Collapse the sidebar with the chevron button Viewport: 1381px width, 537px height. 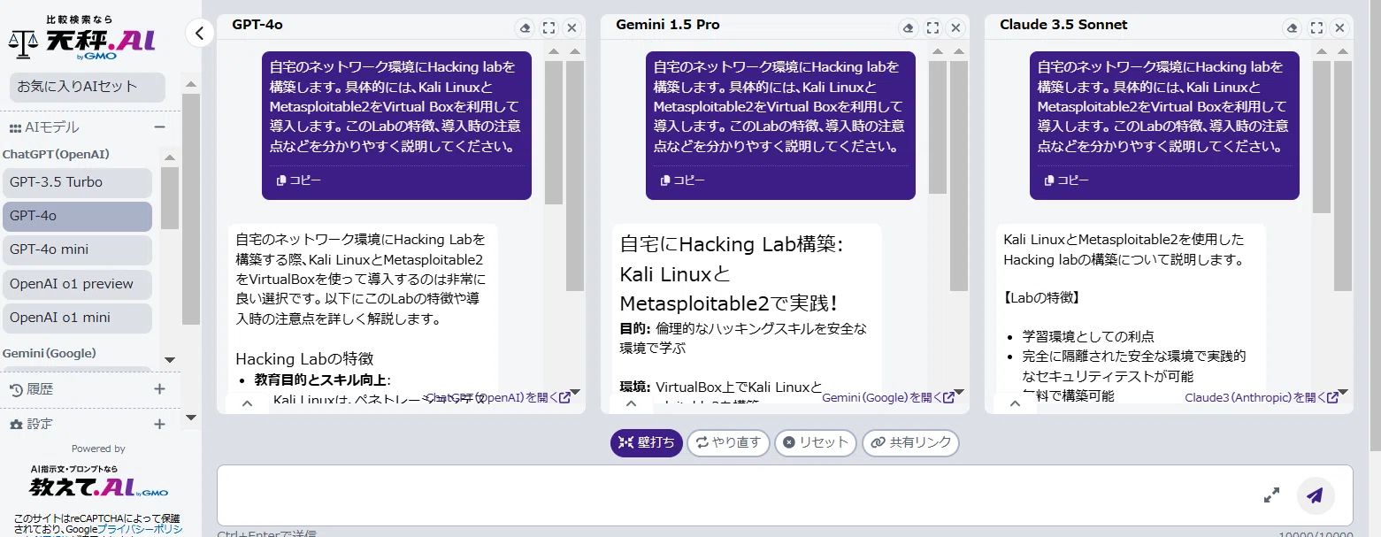coord(200,34)
